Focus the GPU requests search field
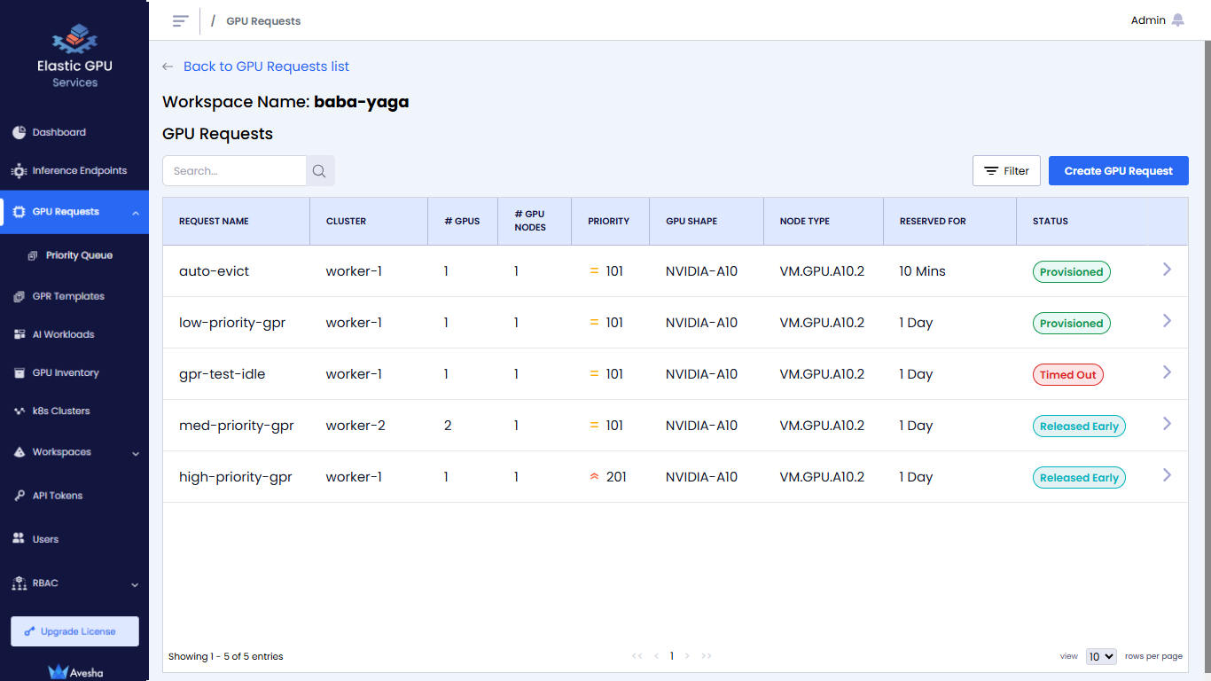This screenshot has height=681, width=1211. click(x=235, y=171)
